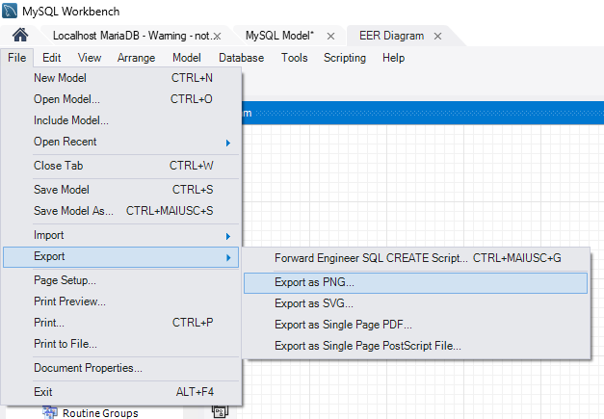
Task: Choose Export as Single Page PDF...
Action: coord(415,325)
